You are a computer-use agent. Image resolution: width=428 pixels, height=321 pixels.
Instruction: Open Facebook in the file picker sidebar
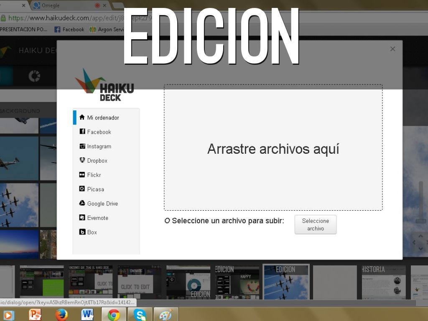click(x=99, y=132)
